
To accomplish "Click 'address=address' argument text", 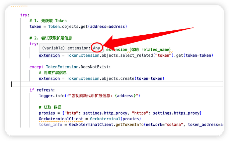I will click(108, 27).
